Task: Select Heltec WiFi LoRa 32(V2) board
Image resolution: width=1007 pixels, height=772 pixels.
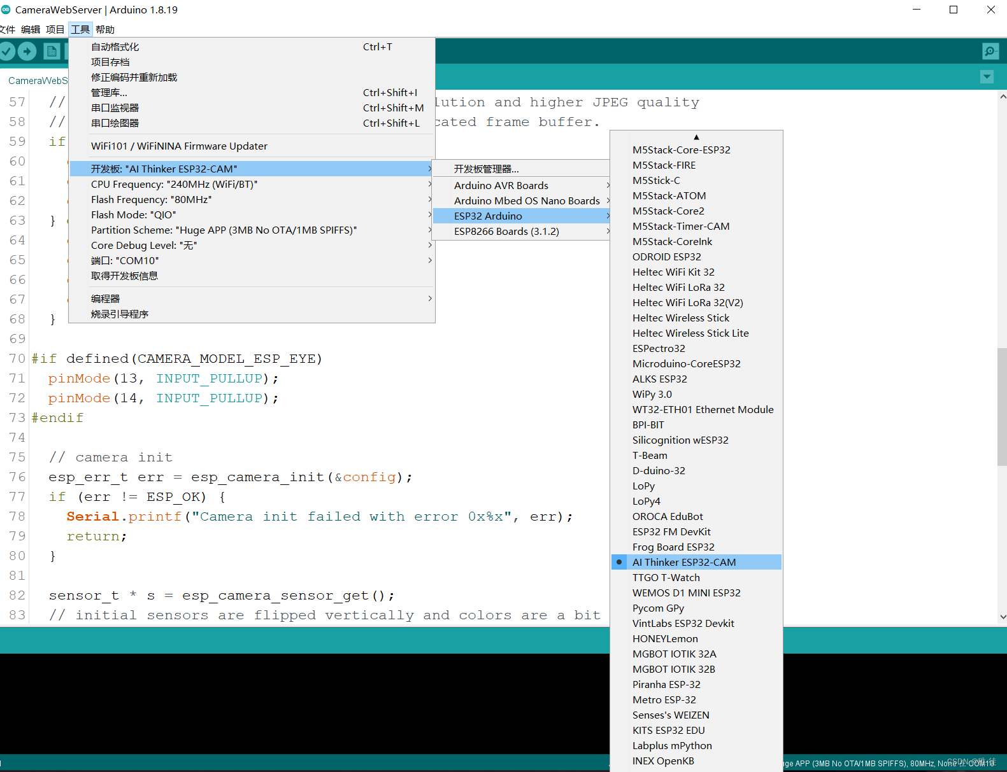Action: coord(696,302)
